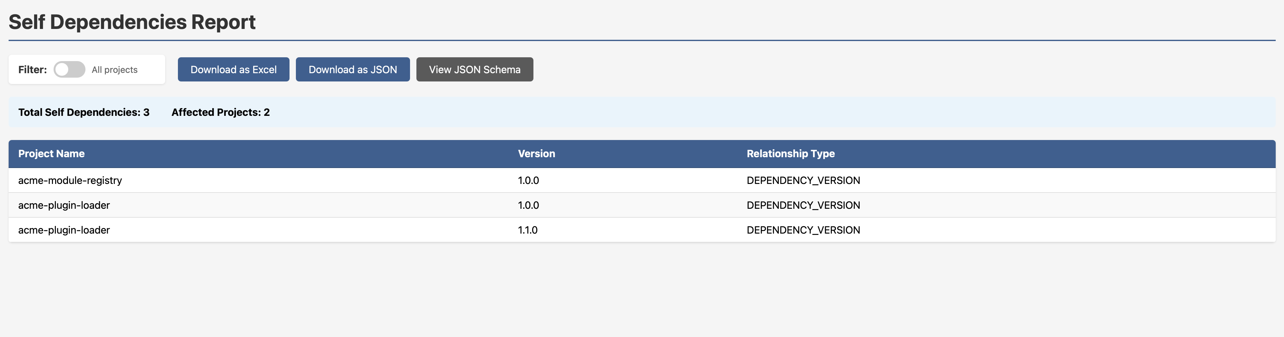Select the acme-plugin-loader version 1.1.0 row

(64, 229)
